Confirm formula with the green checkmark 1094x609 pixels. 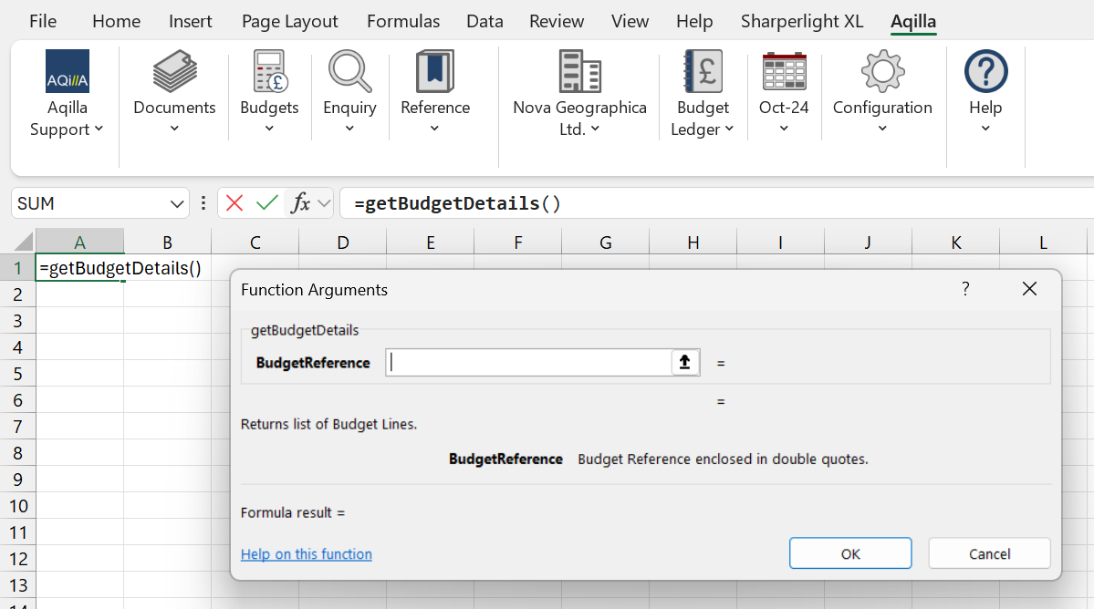(266, 203)
